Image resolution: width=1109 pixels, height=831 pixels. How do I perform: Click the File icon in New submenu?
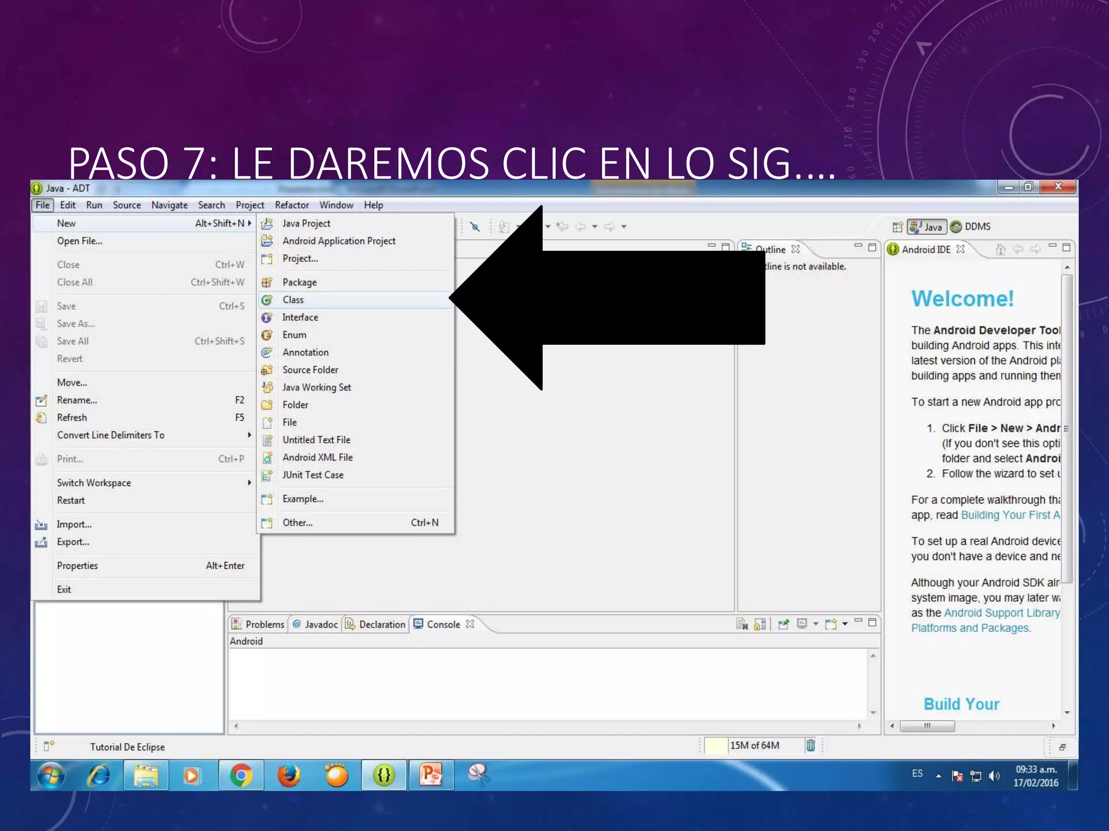(267, 423)
